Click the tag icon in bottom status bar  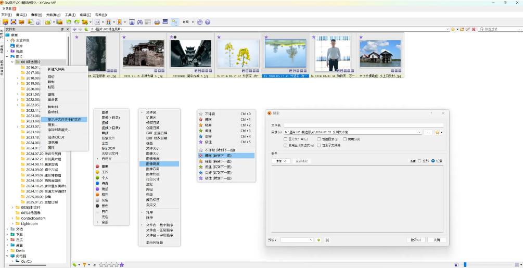click(x=74, y=265)
